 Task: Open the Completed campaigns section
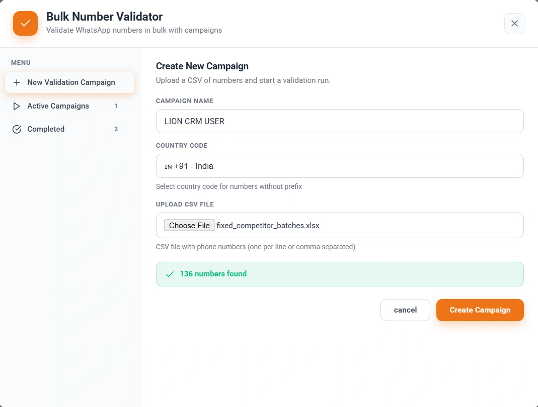tap(69, 129)
